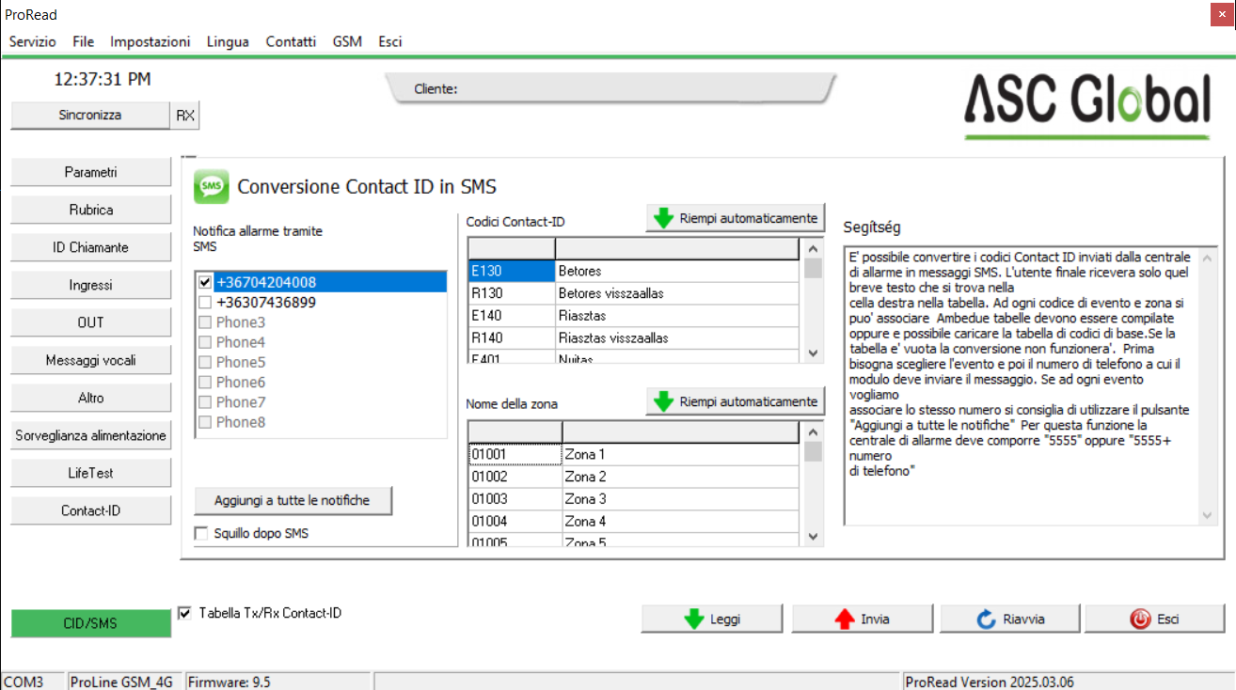Viewport: 1236px width, 690px height.
Task: Check the Phone6 checkbox
Action: 205,383
